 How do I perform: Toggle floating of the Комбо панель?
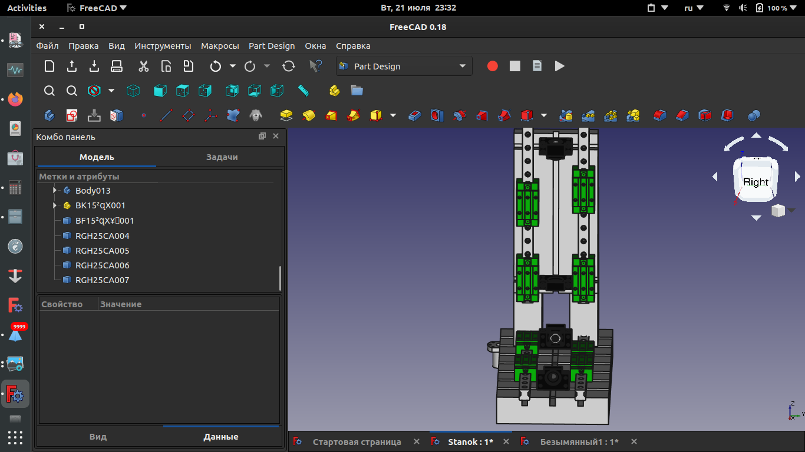click(262, 137)
